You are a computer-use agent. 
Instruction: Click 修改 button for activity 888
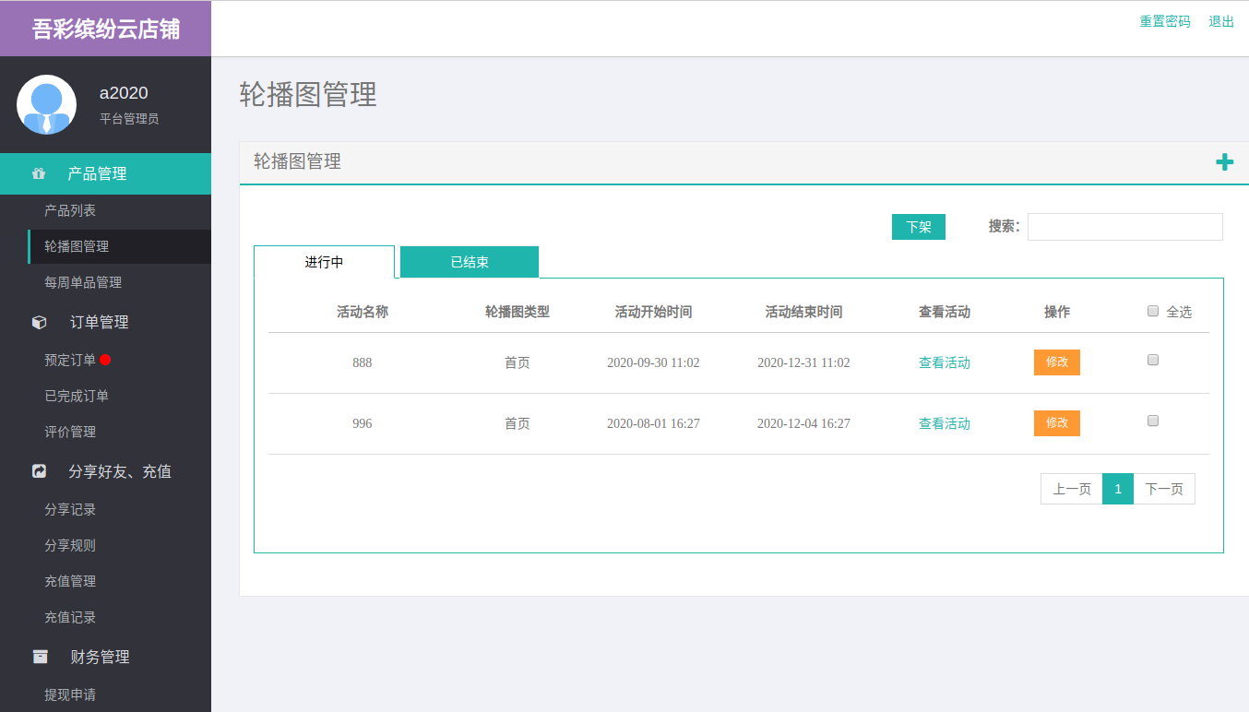(x=1056, y=362)
